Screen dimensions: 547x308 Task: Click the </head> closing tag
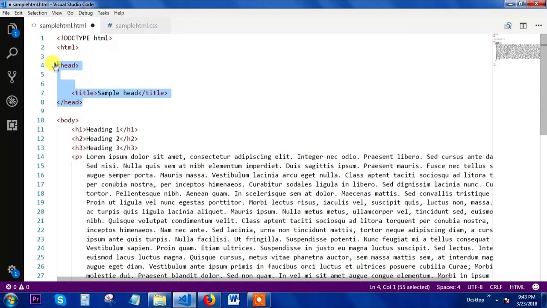pos(69,102)
